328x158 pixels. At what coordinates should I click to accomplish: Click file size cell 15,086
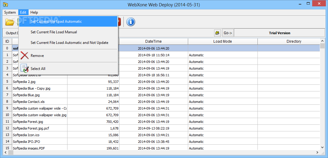pyautogui.click(x=93, y=135)
